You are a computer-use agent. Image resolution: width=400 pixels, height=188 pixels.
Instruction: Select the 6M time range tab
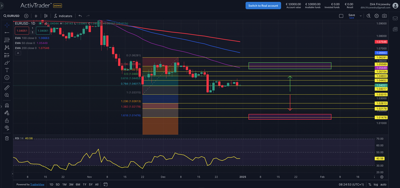click(x=78, y=184)
